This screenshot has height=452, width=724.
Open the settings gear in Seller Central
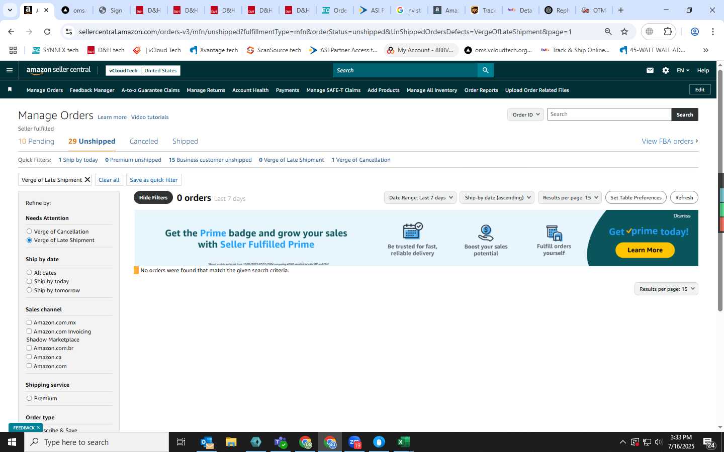tap(666, 70)
